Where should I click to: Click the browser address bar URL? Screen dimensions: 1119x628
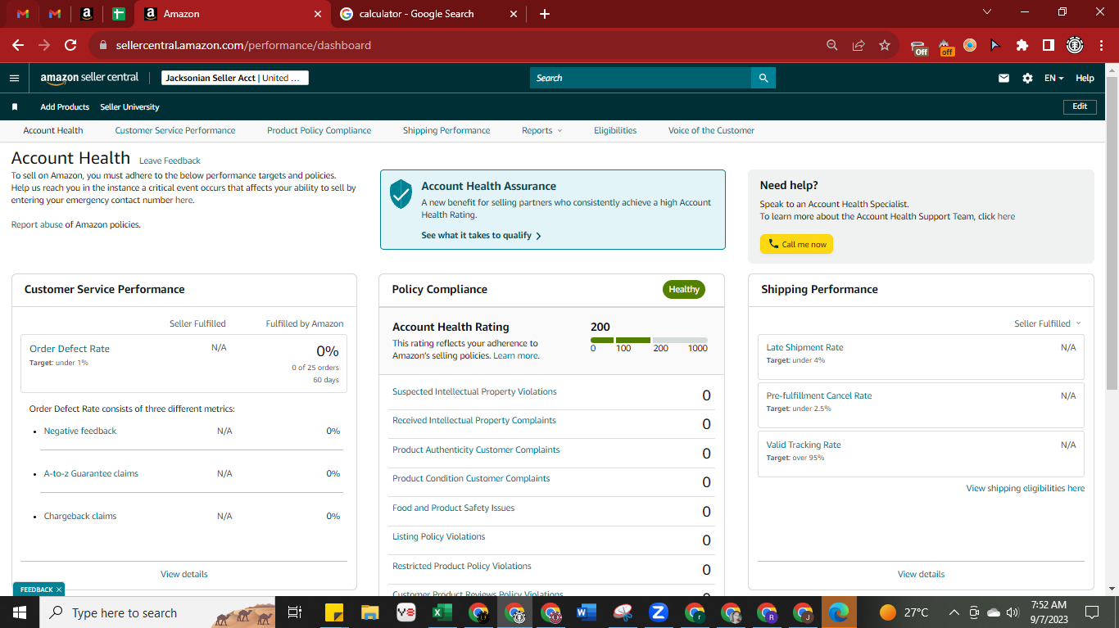pos(243,45)
